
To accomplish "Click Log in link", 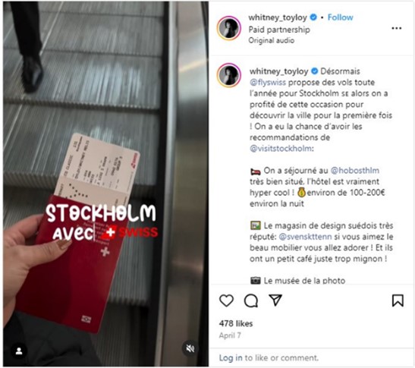I will pos(231,357).
